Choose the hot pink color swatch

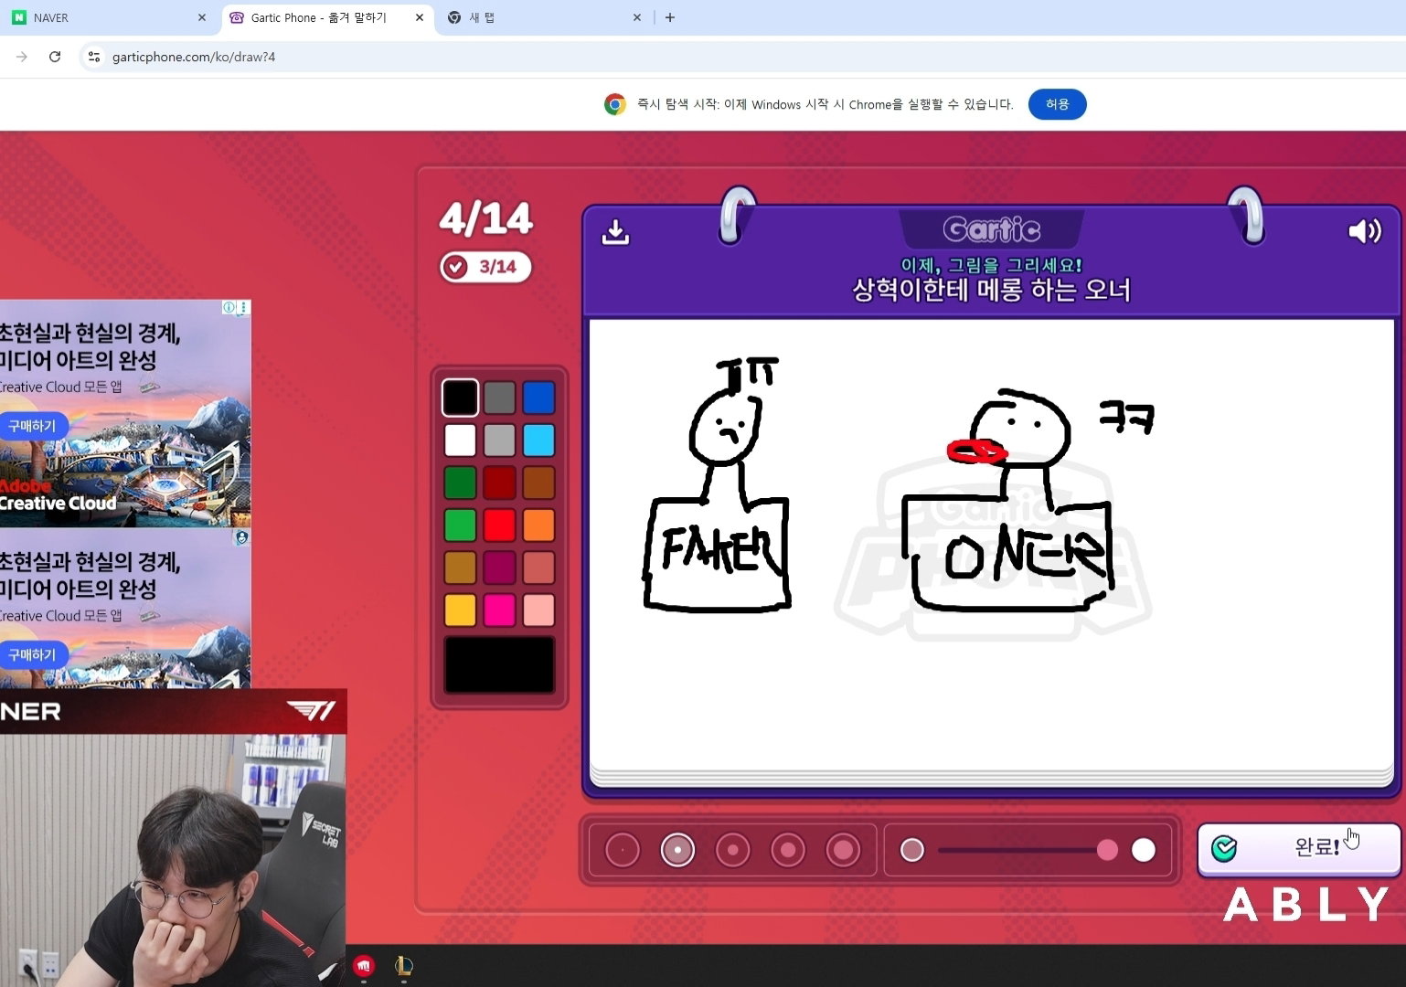pyautogui.click(x=499, y=610)
